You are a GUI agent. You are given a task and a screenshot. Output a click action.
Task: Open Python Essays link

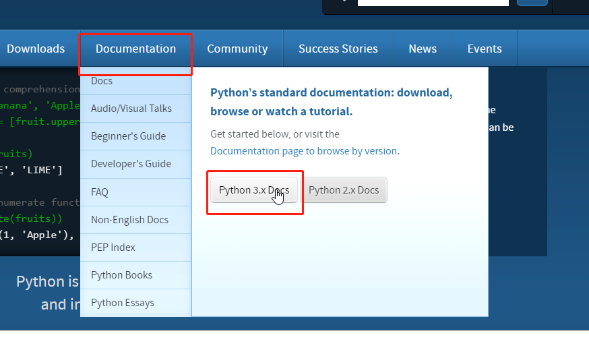(x=123, y=303)
